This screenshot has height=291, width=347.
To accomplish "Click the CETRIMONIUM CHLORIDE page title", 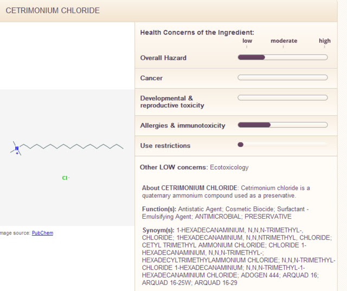I will (53, 11).
